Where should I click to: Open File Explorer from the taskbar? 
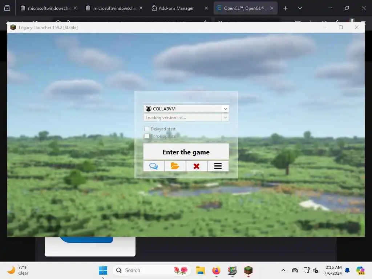(201, 270)
